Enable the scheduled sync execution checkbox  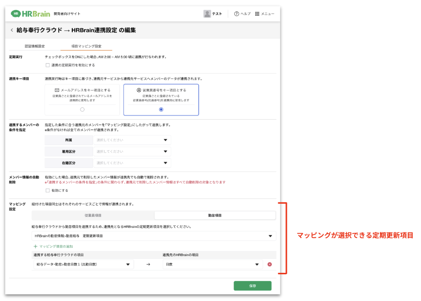48,65
